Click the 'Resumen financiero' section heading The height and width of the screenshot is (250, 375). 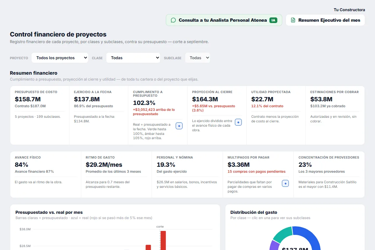coord(34,73)
